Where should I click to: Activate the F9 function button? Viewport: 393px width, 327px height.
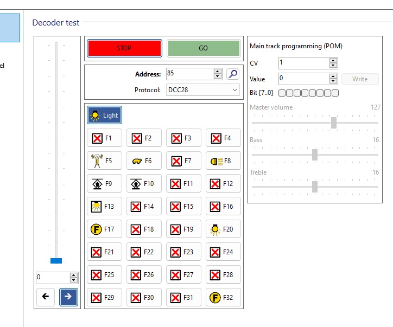(x=104, y=184)
